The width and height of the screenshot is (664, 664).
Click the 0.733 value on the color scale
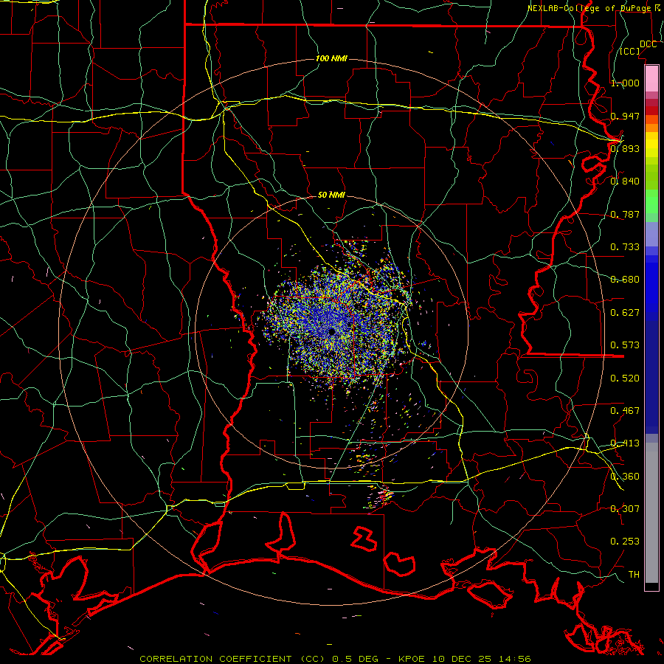625,246
